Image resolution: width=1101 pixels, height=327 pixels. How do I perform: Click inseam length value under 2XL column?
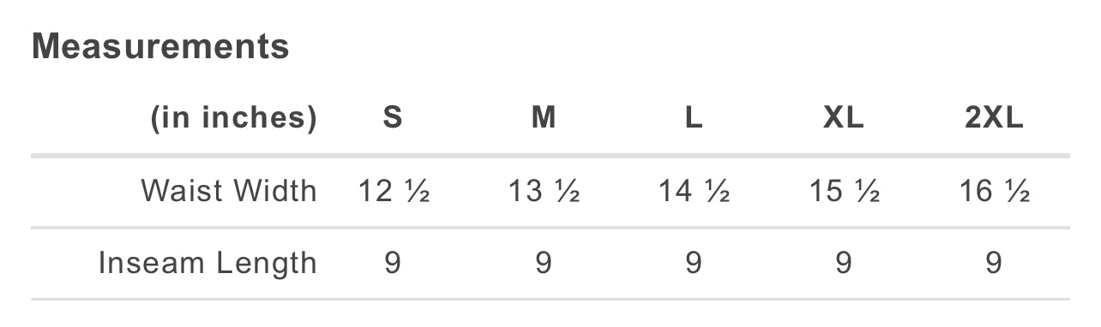pyautogui.click(x=994, y=263)
